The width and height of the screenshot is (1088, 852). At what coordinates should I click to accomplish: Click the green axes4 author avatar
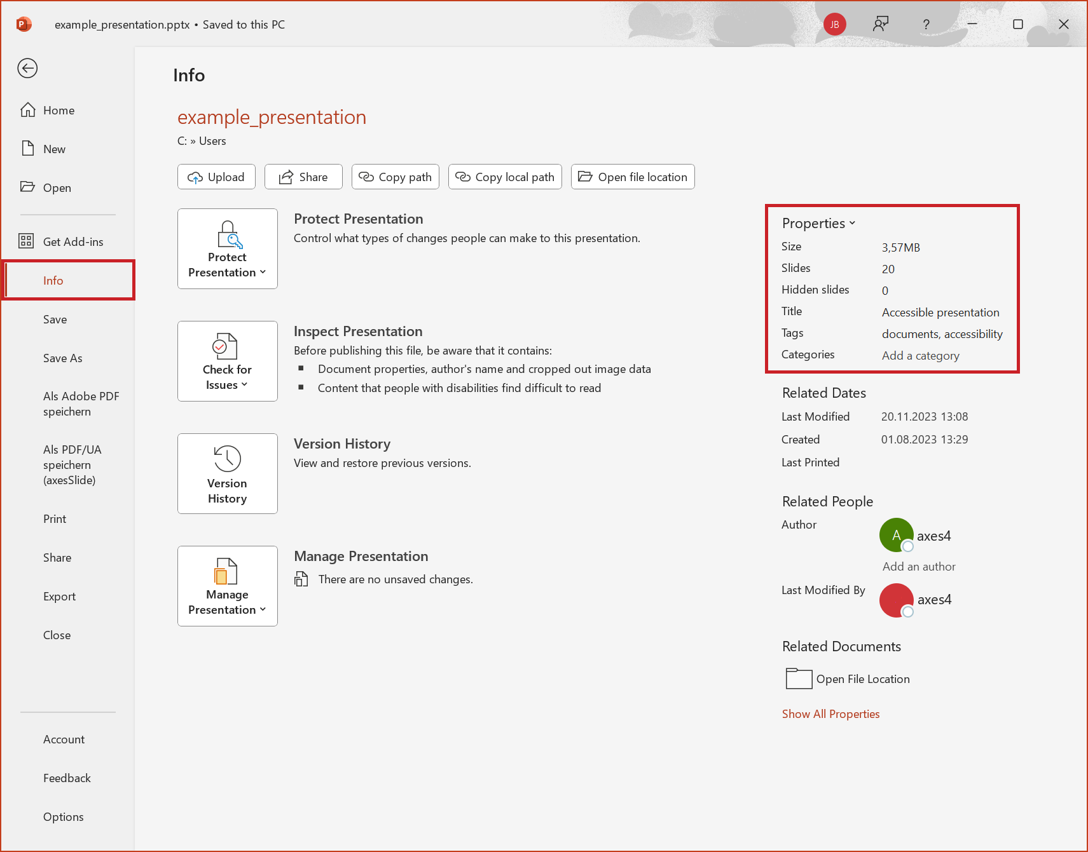[897, 536]
